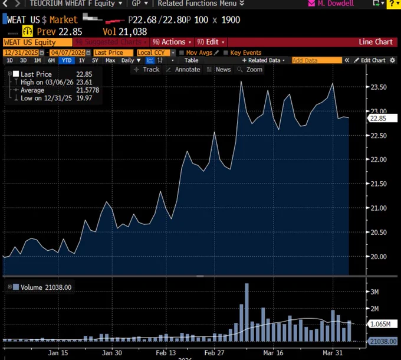Click the M. Dowdell user name

click(336, 4)
